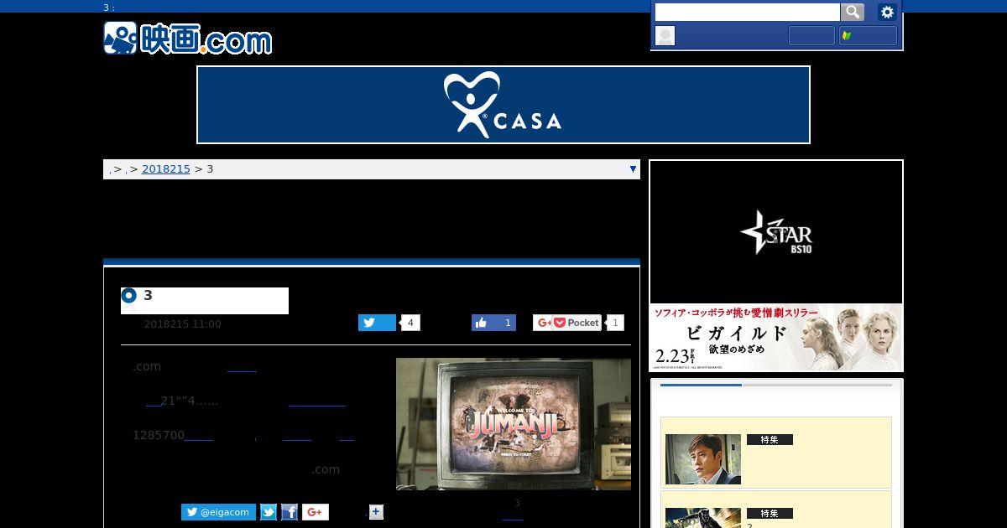Click the tweet count bubble showing 4

click(410, 323)
